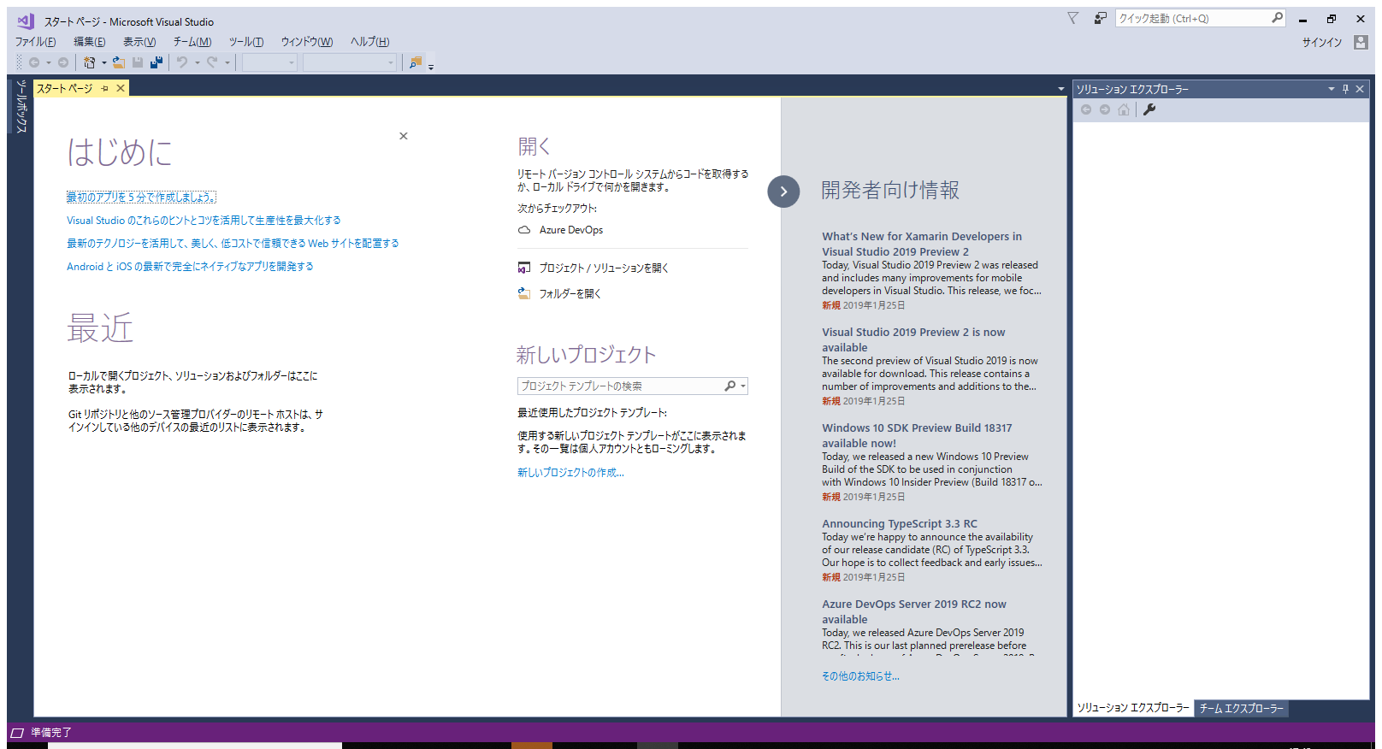
Task: Click the round arrow button to collapse the news panel
Action: pos(783,192)
